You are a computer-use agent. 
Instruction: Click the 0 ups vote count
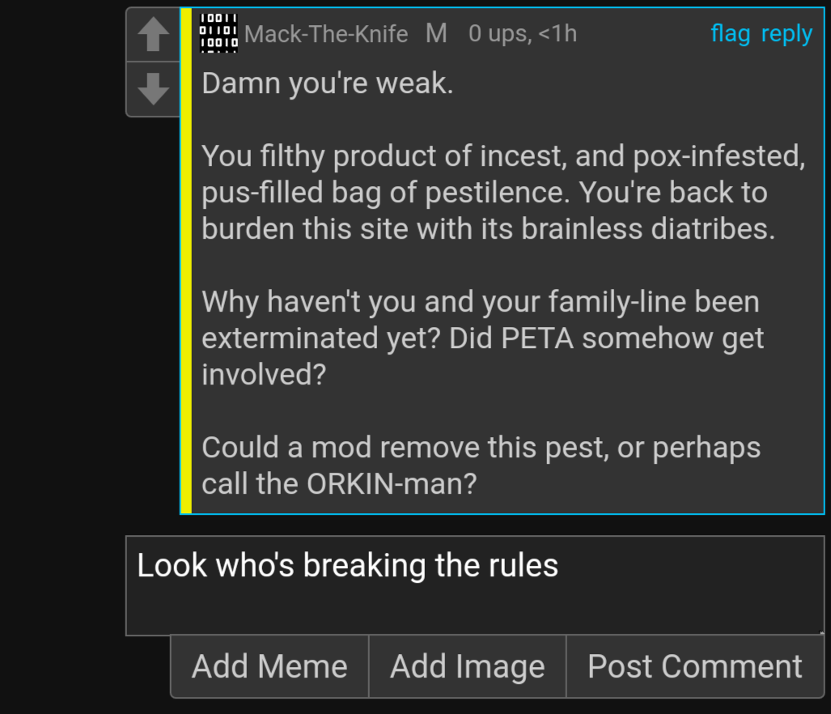point(500,34)
